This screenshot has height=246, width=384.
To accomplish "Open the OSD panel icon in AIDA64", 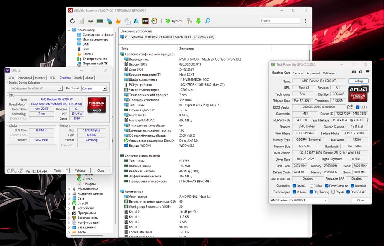I will click(x=146, y=21).
